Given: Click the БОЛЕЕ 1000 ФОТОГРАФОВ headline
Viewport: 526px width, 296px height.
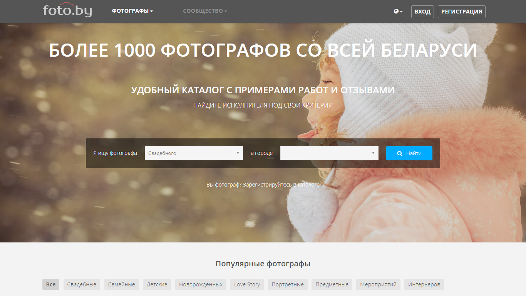Looking at the screenshot, I should pyautogui.click(x=263, y=50).
